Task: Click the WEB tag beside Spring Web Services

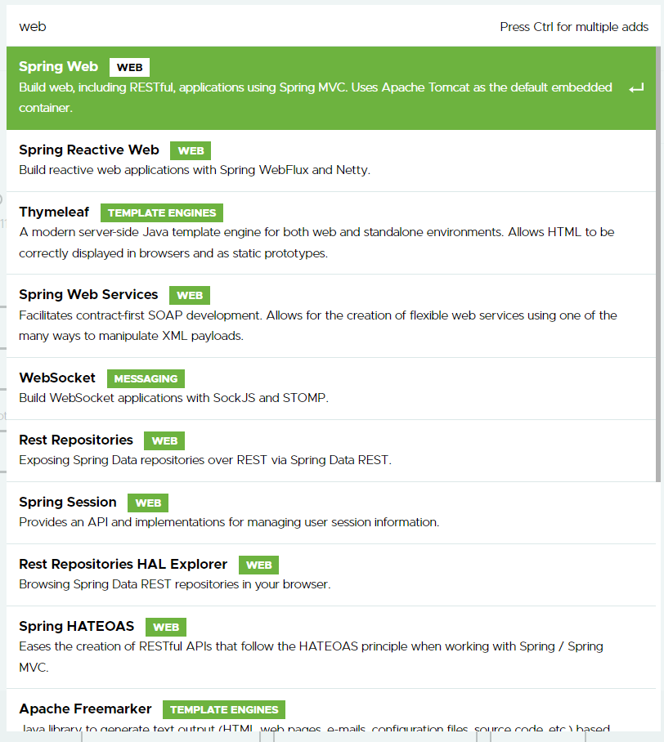Action: click(x=190, y=295)
